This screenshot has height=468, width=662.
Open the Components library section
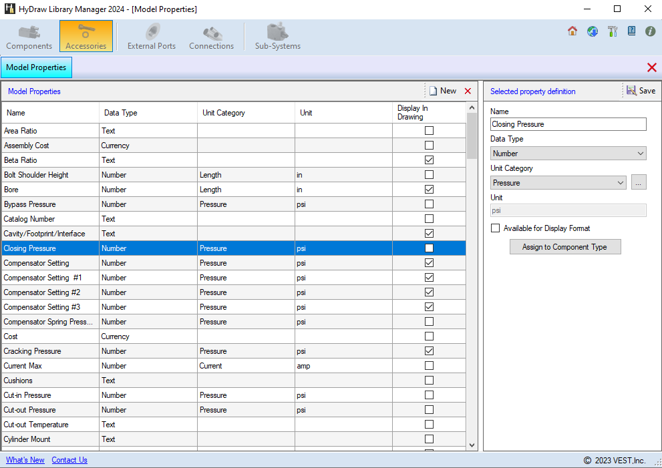[x=29, y=37]
